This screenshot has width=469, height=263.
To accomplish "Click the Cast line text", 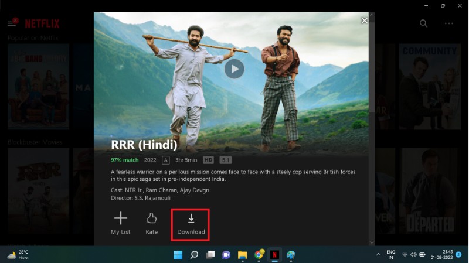I will [x=160, y=190].
